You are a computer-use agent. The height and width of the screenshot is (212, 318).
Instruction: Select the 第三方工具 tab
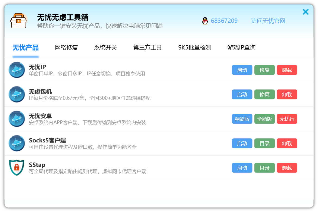click(x=147, y=48)
